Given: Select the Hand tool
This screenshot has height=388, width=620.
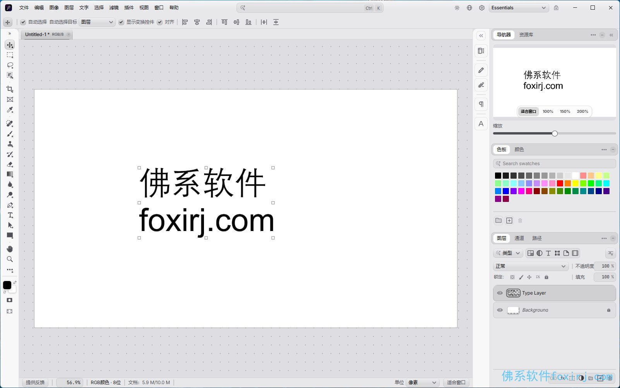Looking at the screenshot, I should click(x=10, y=249).
